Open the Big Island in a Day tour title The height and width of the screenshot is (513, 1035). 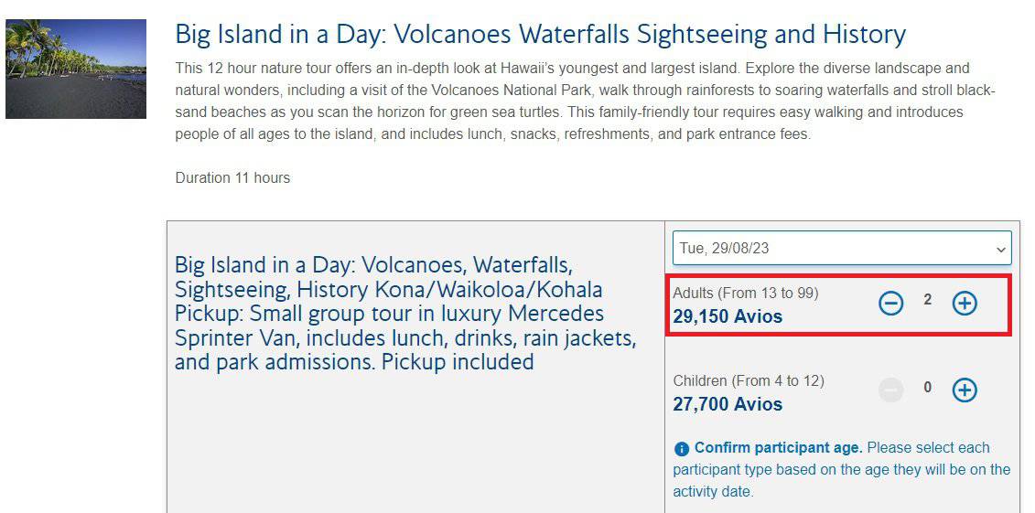click(540, 34)
